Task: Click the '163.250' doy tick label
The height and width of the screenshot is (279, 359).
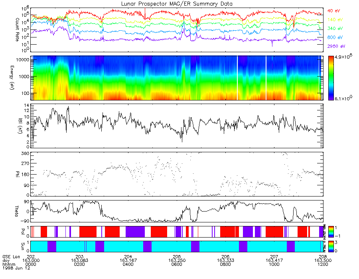Action: coord(177,261)
